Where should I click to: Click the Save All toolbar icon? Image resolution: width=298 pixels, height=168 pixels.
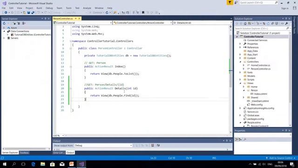33,13
